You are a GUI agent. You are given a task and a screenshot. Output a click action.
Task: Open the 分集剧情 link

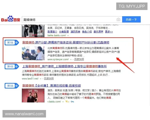(x=64, y=32)
